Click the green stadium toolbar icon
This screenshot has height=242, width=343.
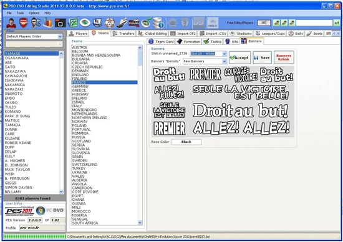(x=85, y=22)
